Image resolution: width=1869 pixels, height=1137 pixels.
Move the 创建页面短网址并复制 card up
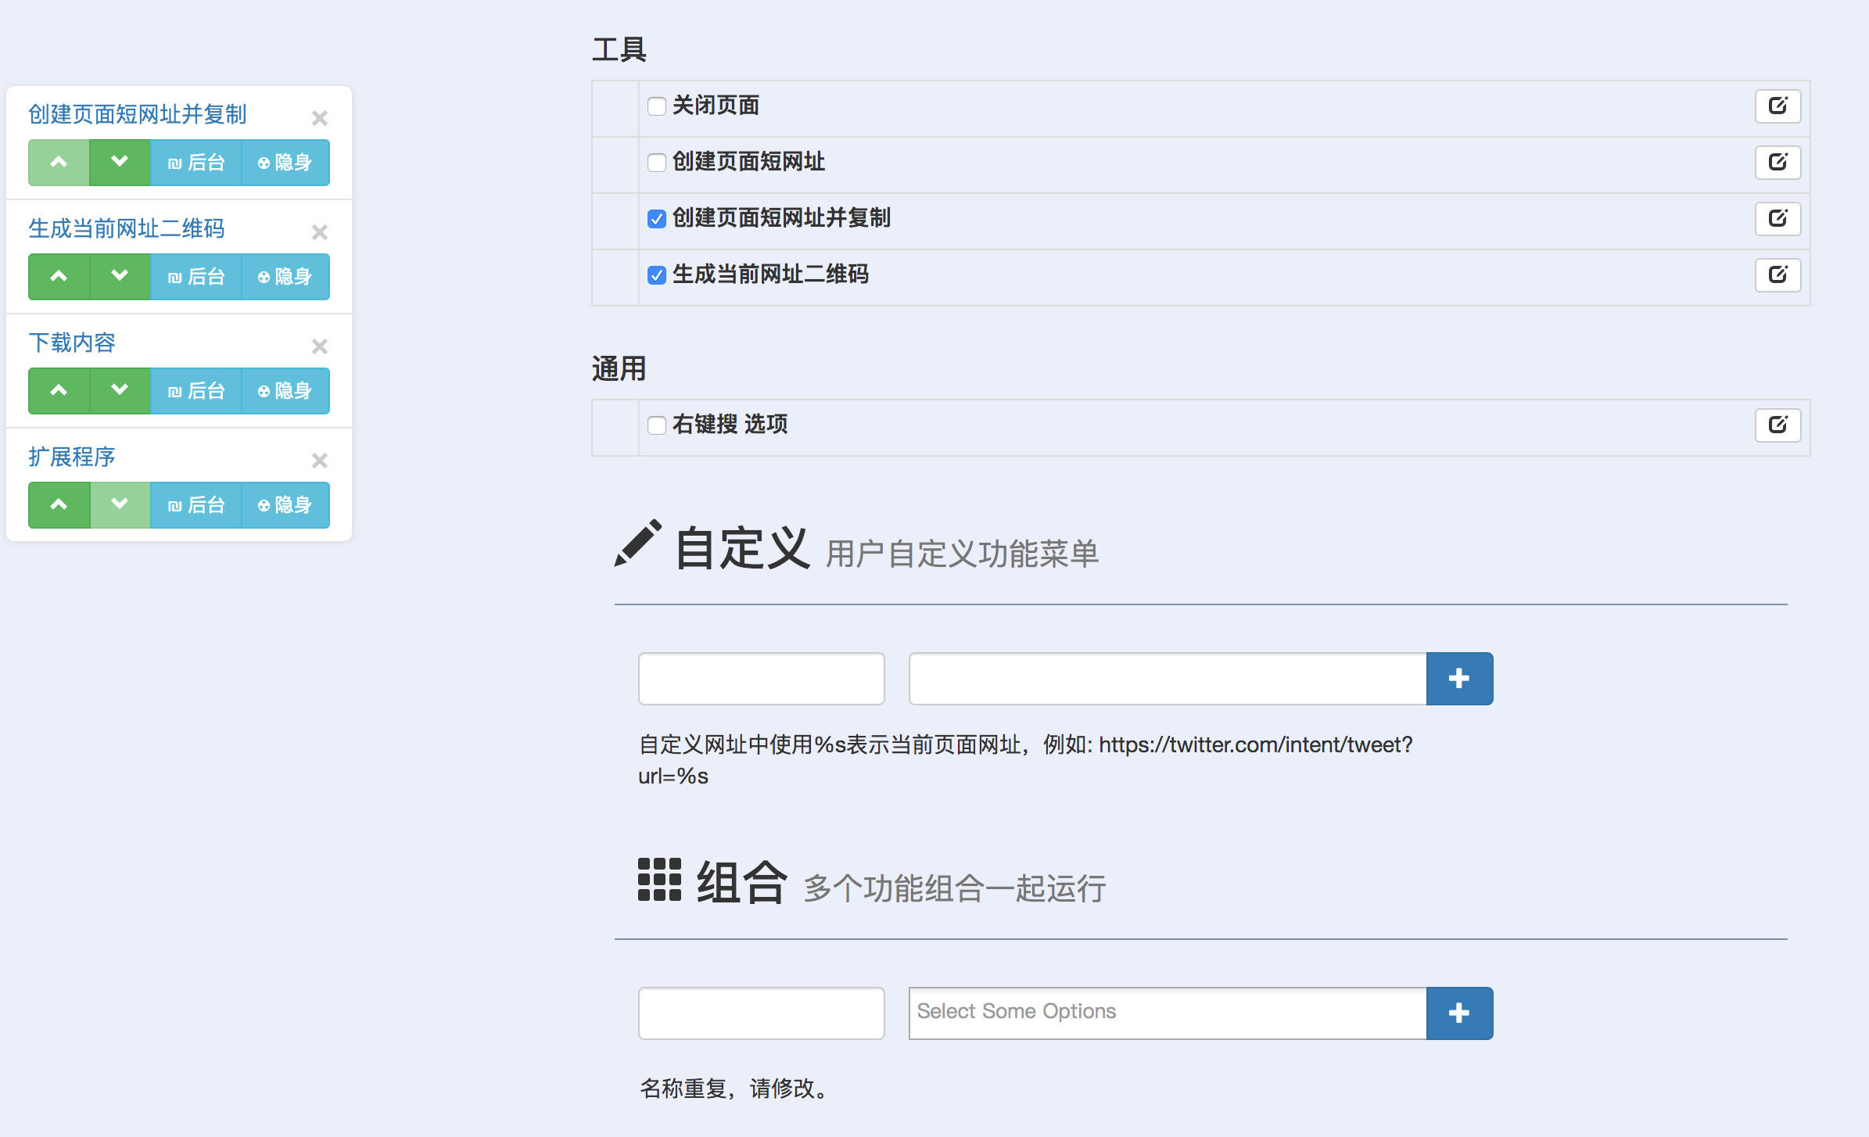point(59,163)
